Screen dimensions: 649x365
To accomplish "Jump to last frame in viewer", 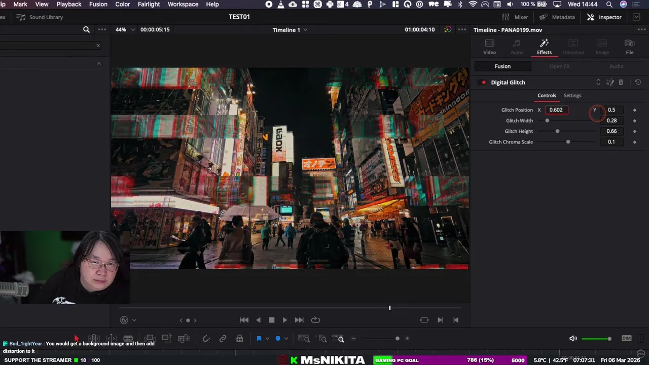I will coord(299,320).
